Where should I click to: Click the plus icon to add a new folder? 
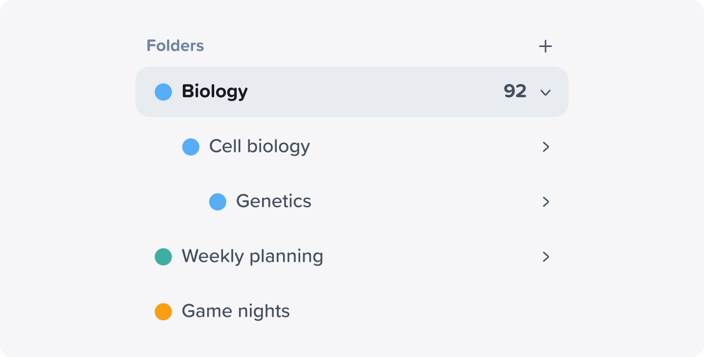point(546,46)
